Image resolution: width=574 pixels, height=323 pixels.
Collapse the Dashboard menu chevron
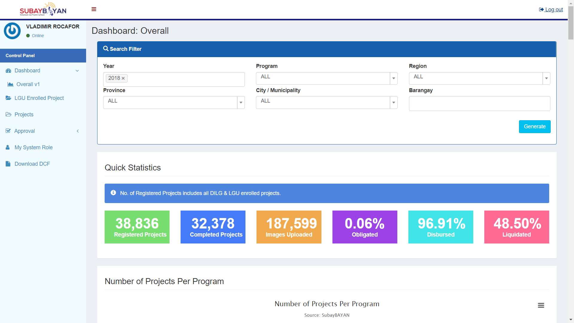click(x=77, y=71)
